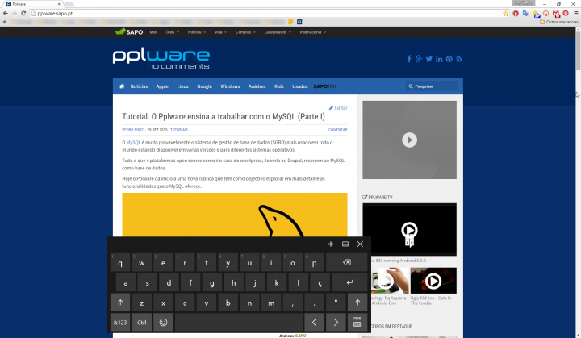Screen dimensions: 581x338
Task: Switch to &123 symbols layout
Action: (x=120, y=323)
